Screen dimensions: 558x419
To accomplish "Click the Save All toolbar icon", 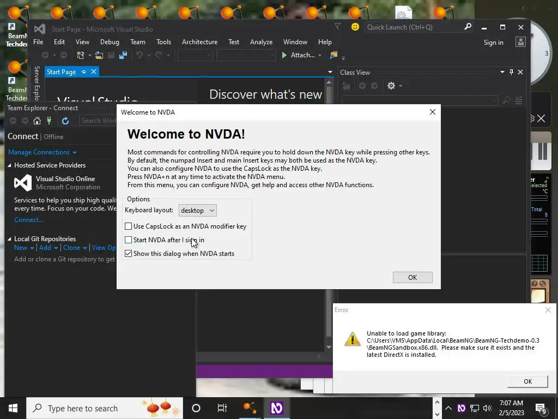I will pyautogui.click(x=123, y=55).
